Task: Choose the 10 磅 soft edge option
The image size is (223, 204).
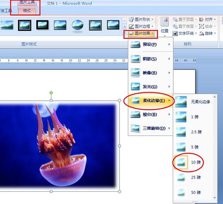Action: click(188, 162)
